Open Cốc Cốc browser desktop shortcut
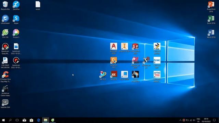This screenshot has width=219, height=123. pyautogui.click(x=5, y=33)
